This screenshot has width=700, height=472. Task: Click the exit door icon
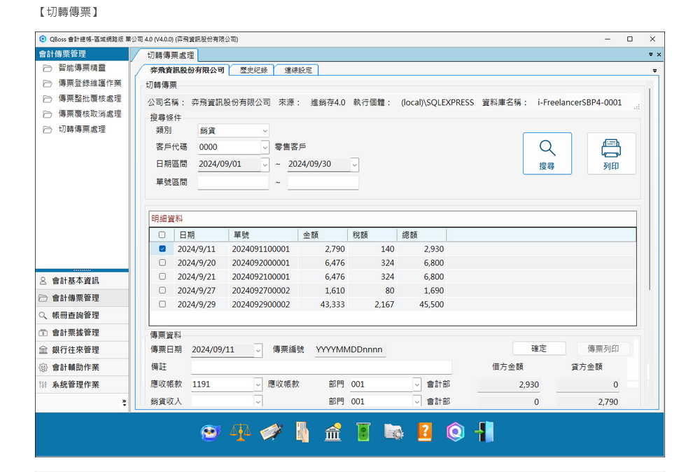[x=484, y=432]
